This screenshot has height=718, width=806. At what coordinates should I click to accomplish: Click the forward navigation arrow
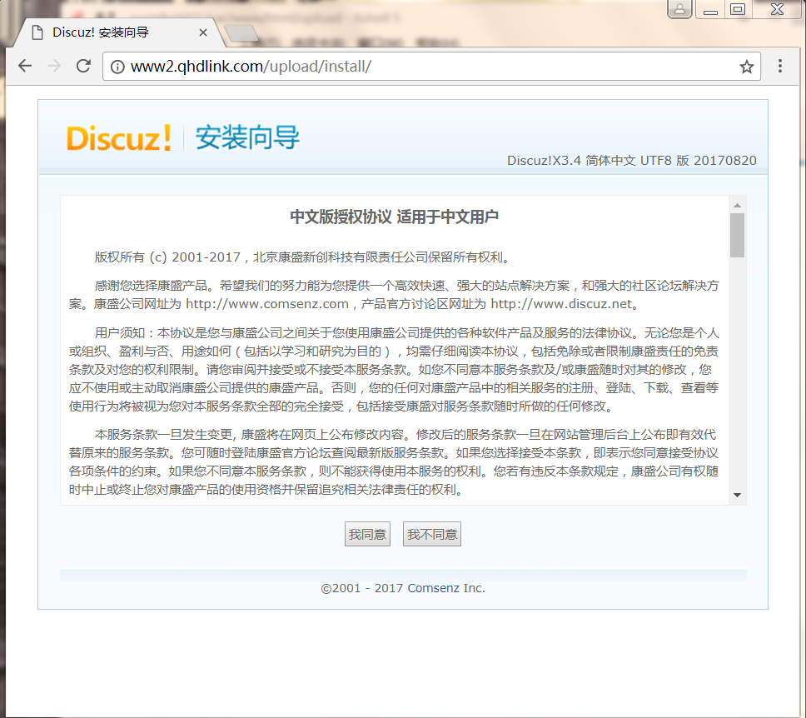[54, 66]
